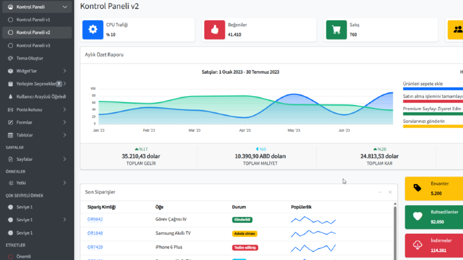The image size is (463, 260).
Task: Click Premium Sayfayı Ziyaret Edin green bar
Action: tap(433, 114)
